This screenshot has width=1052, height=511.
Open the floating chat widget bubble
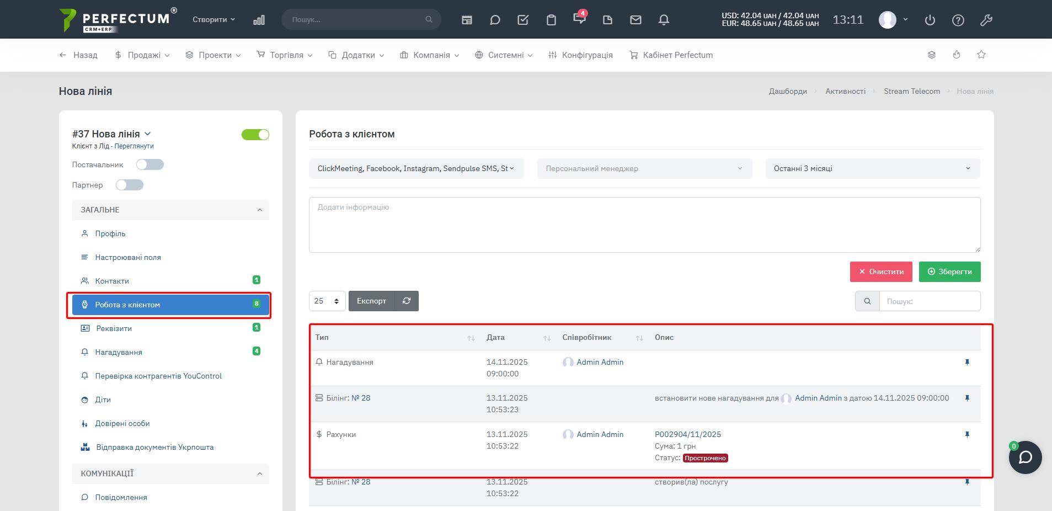pyautogui.click(x=1025, y=457)
